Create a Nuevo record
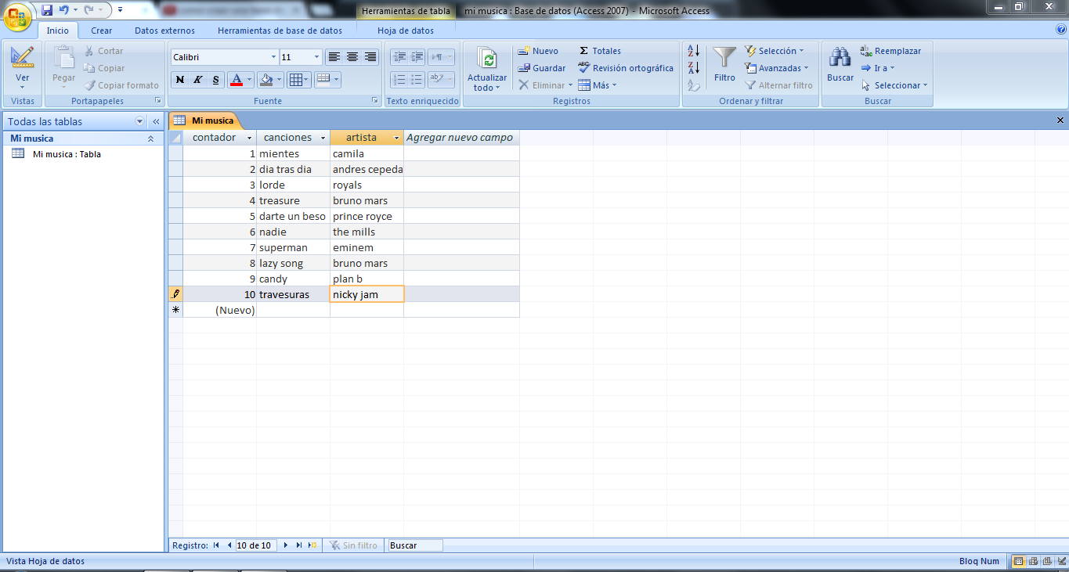This screenshot has width=1069, height=572. coord(538,51)
